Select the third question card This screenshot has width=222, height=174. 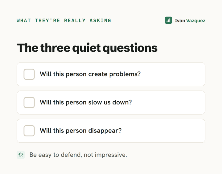click(x=111, y=131)
